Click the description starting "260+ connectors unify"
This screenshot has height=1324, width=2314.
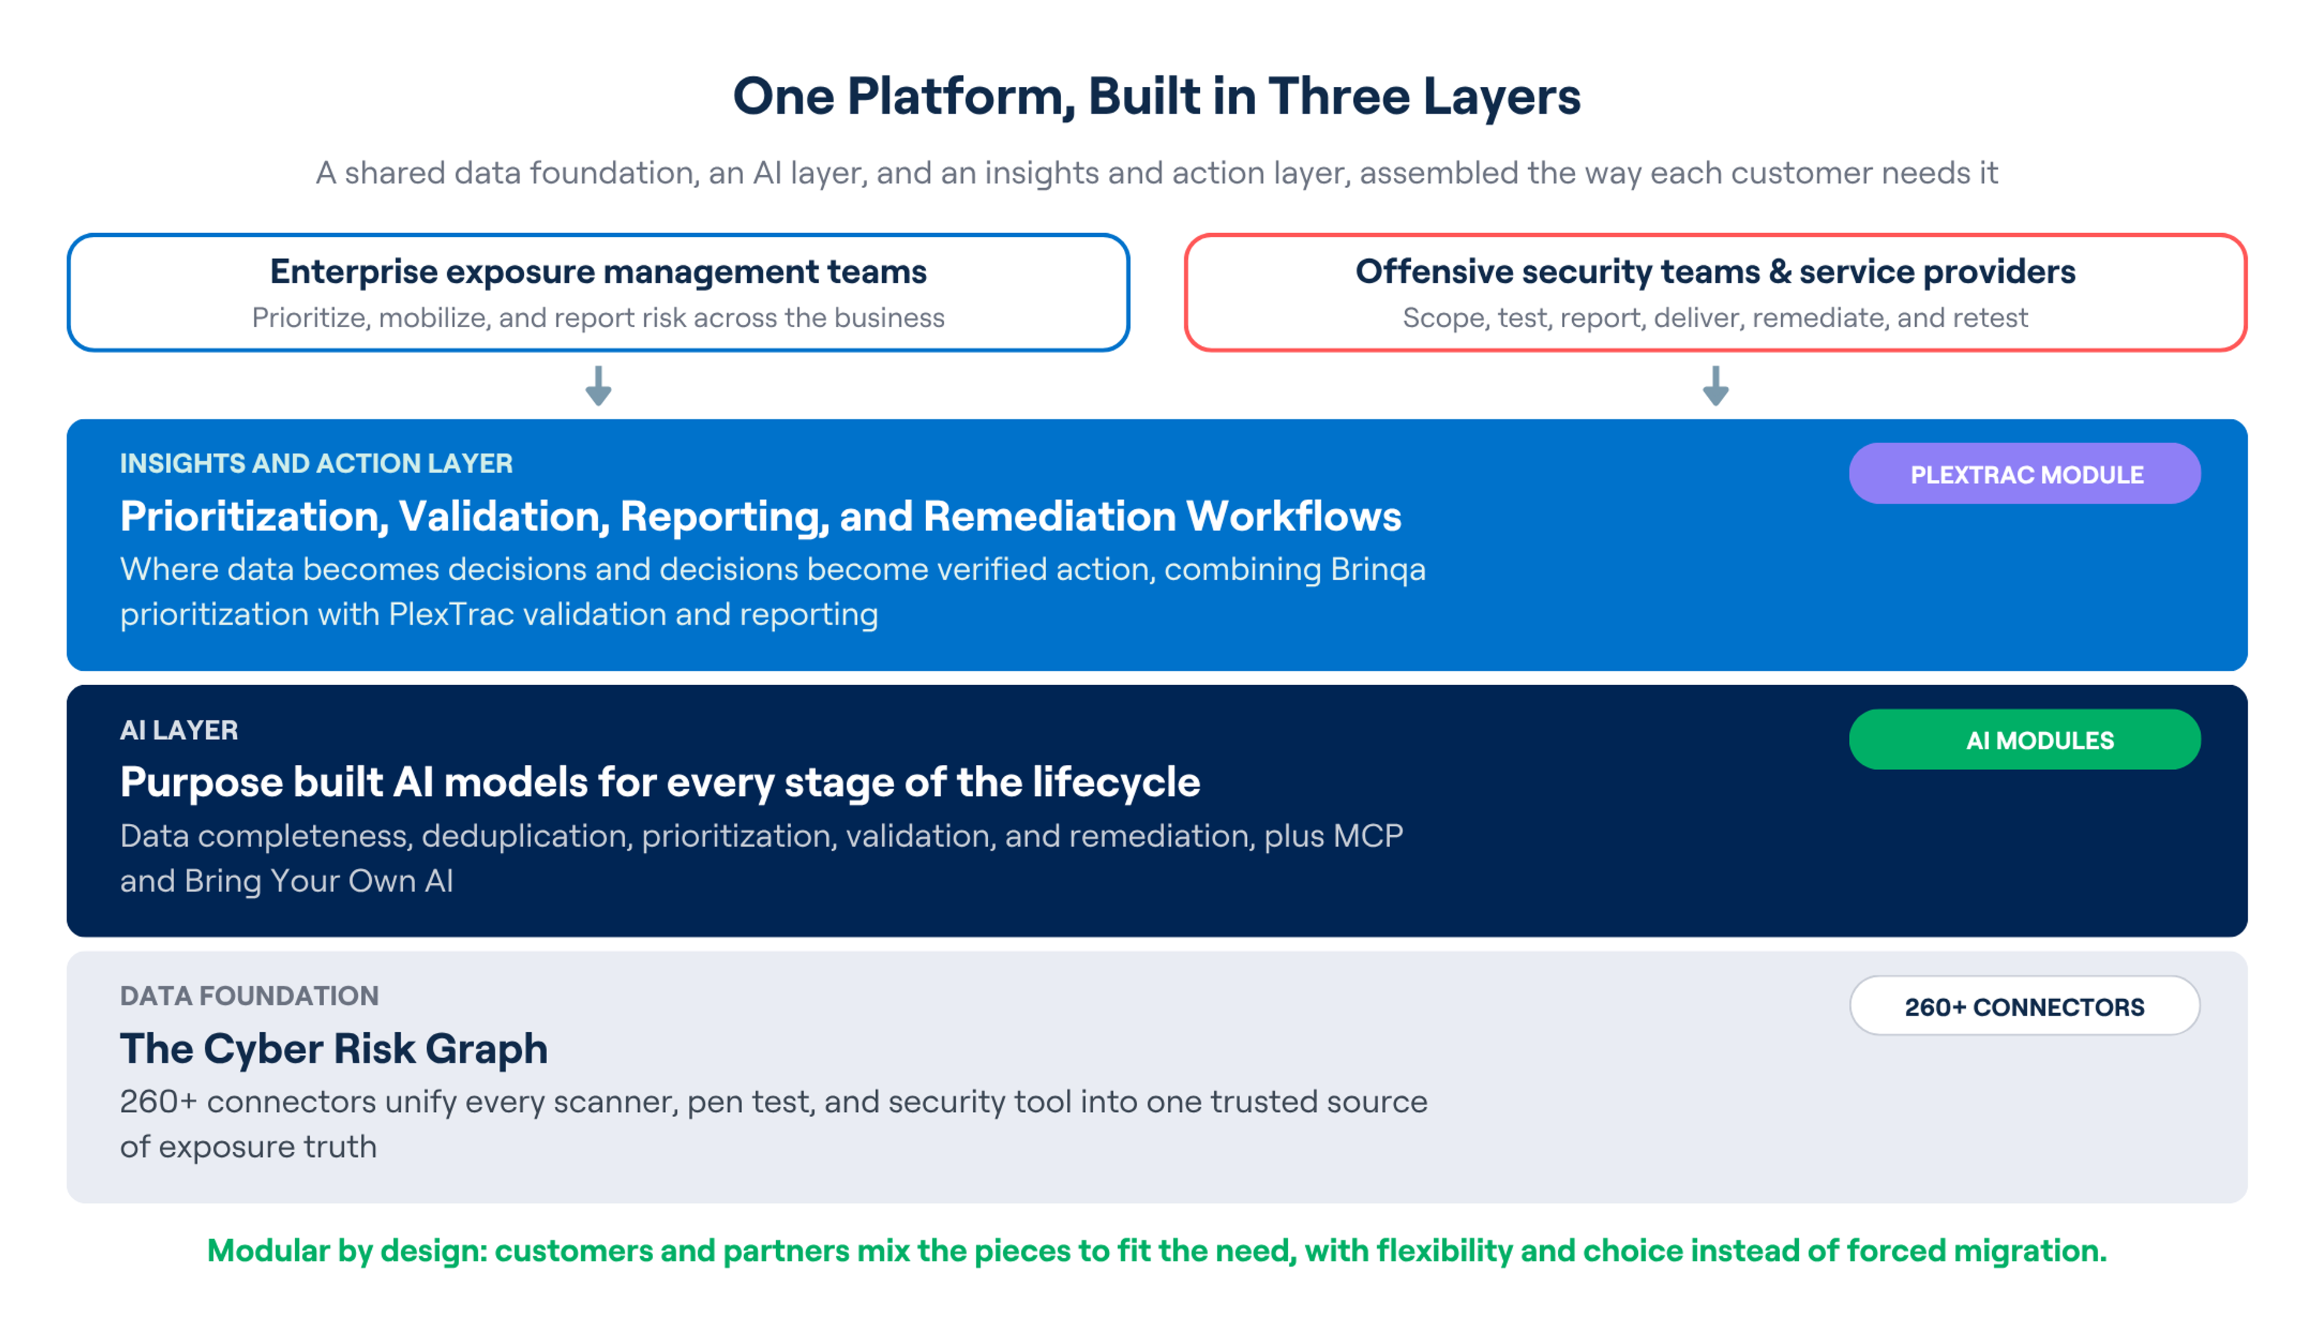(774, 1125)
